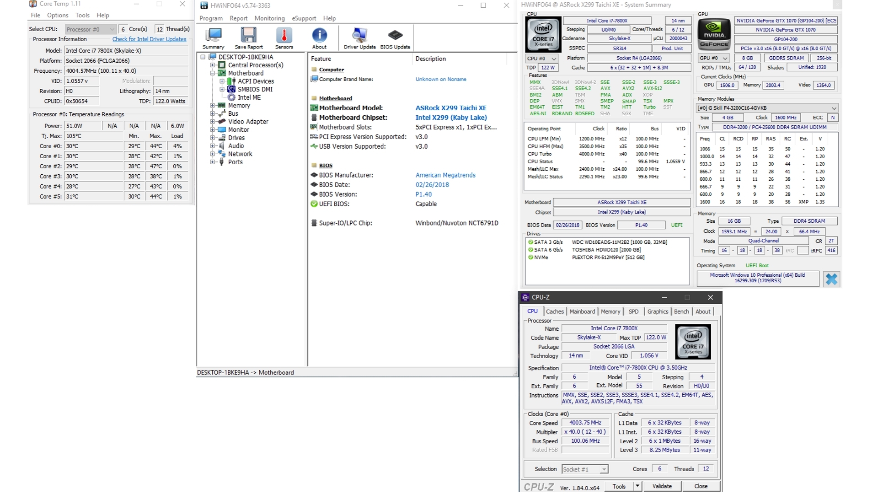Click the Core #0 load 4% cell
This screenshot has height=494, width=878.
pyautogui.click(x=177, y=146)
